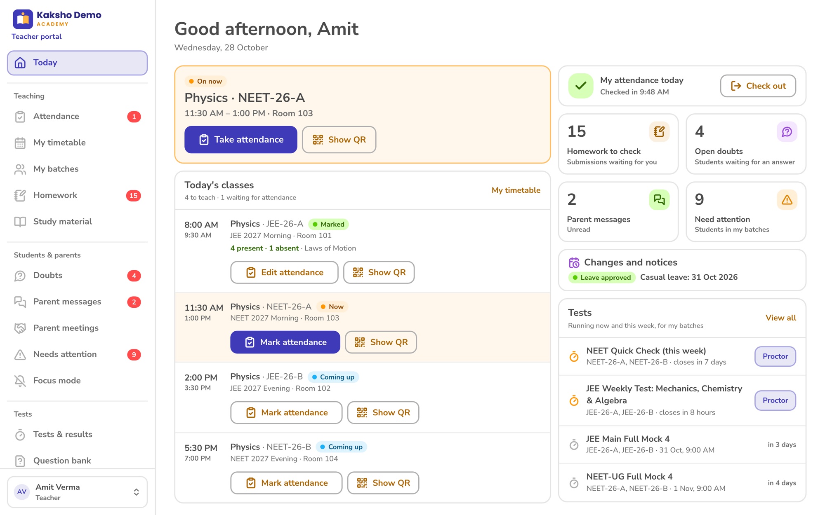Click the Homework to check card icon
The width and height of the screenshot is (825, 515).
(x=659, y=132)
